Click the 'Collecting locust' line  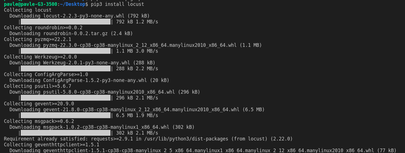(28, 10)
